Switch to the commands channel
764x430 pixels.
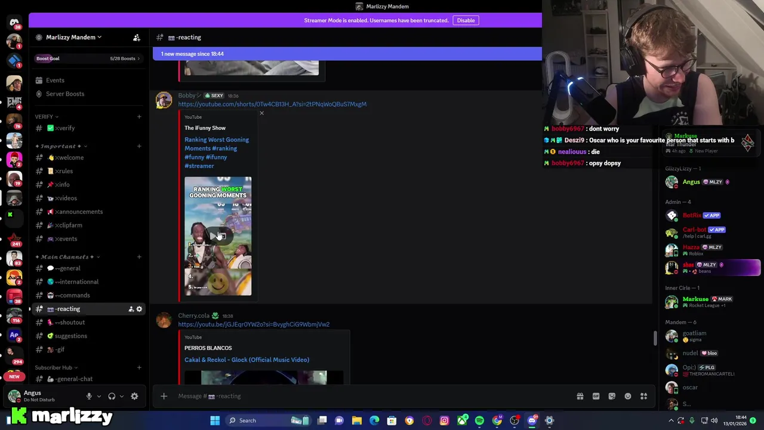[88, 296]
